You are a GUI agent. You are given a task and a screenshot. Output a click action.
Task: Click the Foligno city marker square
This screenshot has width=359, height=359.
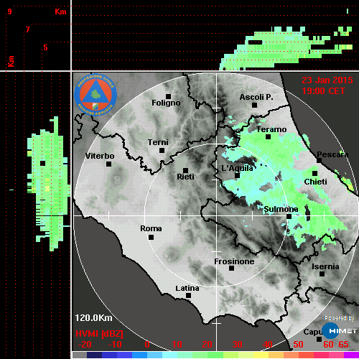coord(168,96)
